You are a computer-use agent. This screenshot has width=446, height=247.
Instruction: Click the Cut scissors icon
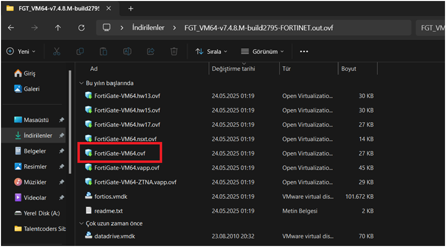coord(56,51)
